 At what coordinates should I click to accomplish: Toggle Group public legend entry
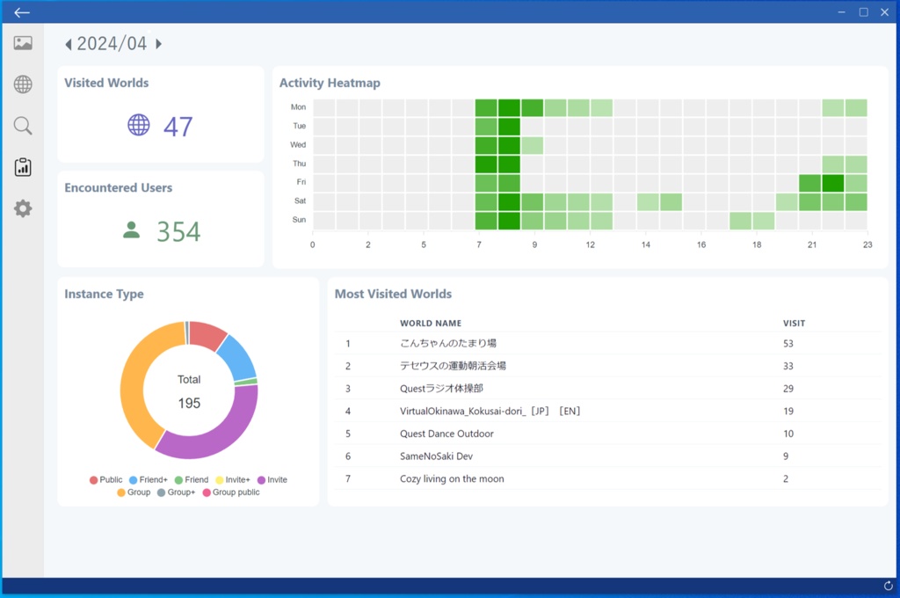click(x=231, y=492)
